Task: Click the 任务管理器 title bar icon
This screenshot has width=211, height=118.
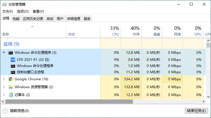Action: (x=5, y=5)
